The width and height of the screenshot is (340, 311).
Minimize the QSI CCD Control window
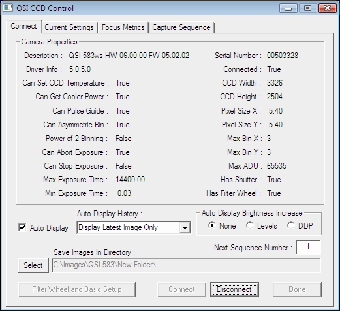tap(288, 8)
